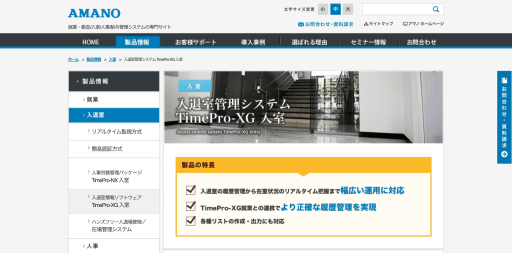Expand the 就業 sidebar category
Image resolution: width=512 pixels, height=253 pixels.
(92, 99)
